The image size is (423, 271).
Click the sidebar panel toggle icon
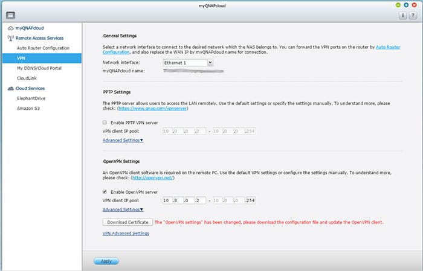click(x=11, y=15)
